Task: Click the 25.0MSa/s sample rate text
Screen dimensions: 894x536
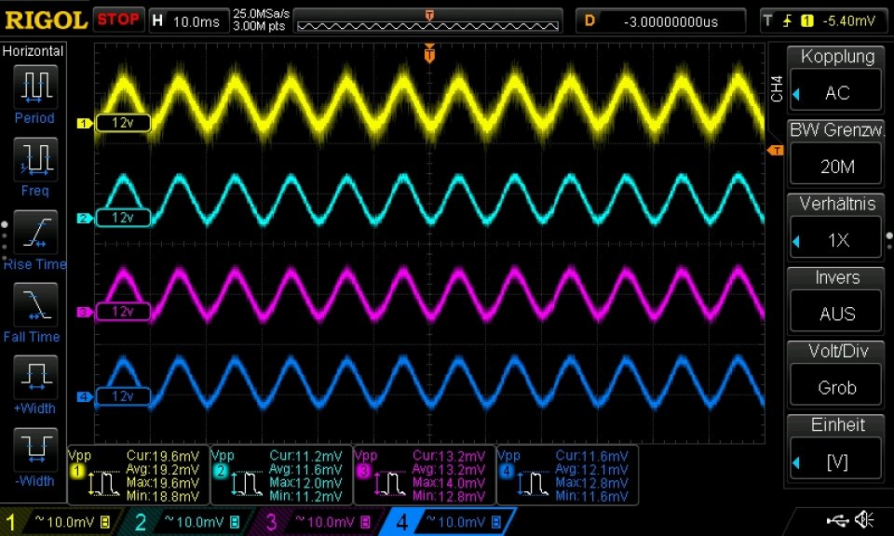Action: point(261,13)
